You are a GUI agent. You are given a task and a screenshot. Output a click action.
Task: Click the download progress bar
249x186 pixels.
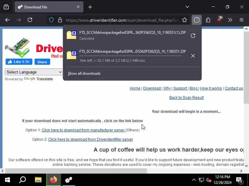[130, 56]
